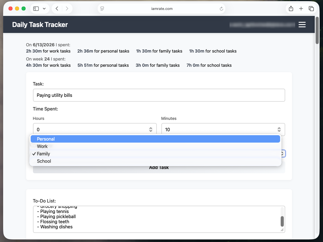Image resolution: width=323 pixels, height=242 pixels.
Task: Click the "On week 24 I spent:" text
Action: [46, 59]
